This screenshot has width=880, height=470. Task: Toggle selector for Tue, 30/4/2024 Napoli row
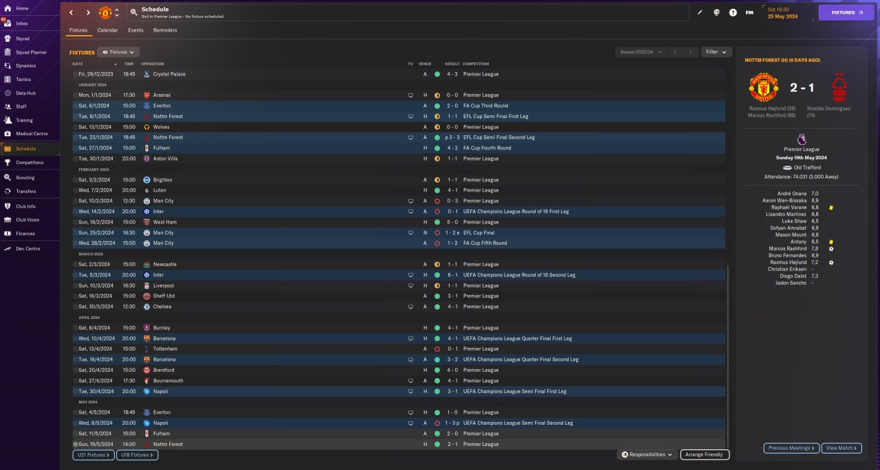(75, 391)
